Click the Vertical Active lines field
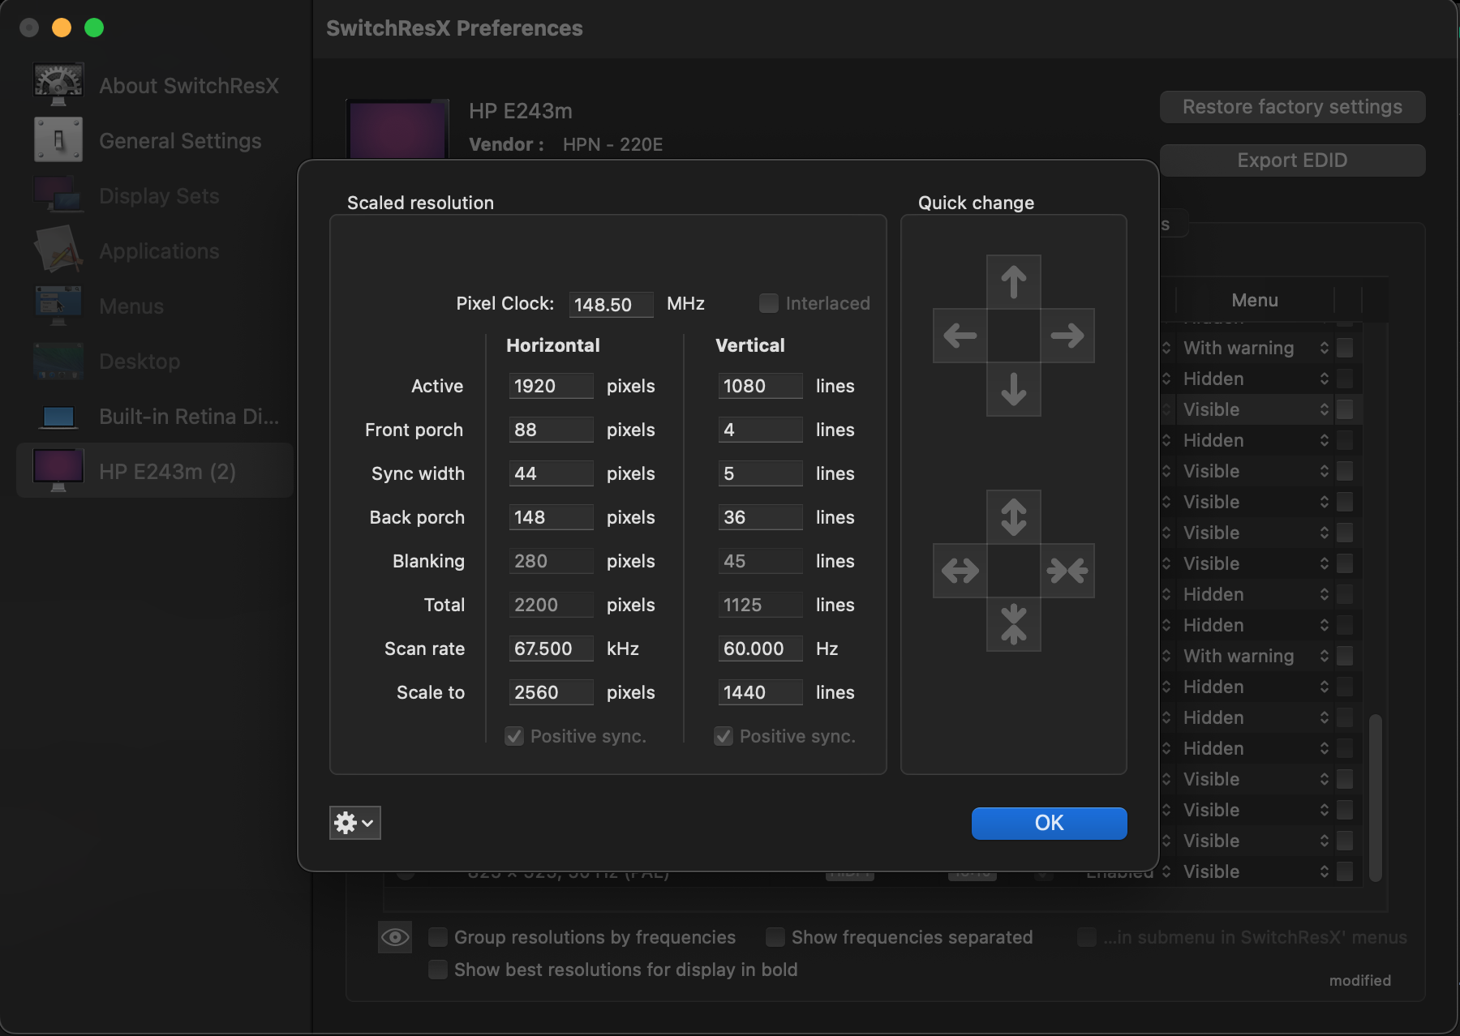This screenshot has height=1036, width=1460. coord(760,386)
